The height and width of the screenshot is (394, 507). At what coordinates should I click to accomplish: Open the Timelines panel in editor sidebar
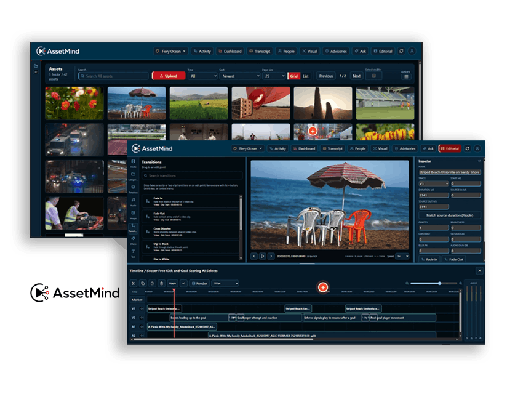(134, 189)
